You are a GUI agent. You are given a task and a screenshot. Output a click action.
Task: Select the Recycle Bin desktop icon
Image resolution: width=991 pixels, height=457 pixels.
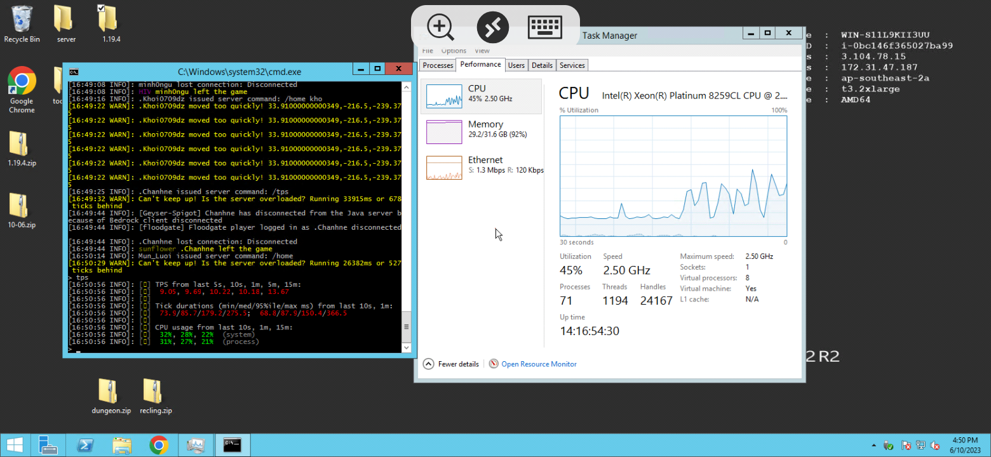coord(22,23)
